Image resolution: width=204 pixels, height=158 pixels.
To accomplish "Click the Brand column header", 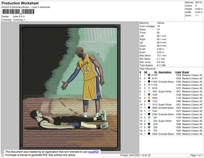I will click(185, 72).
